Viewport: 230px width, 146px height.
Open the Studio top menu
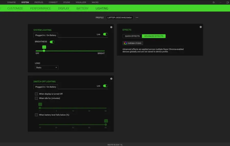(67, 2)
